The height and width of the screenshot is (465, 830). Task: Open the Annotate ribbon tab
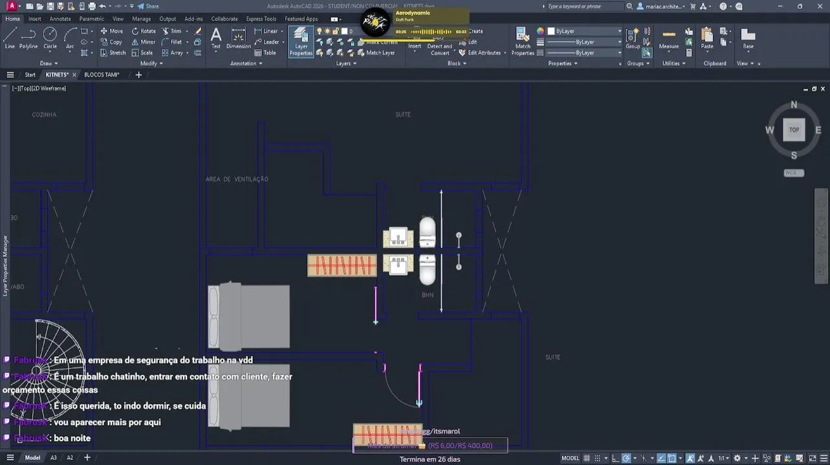(x=60, y=19)
